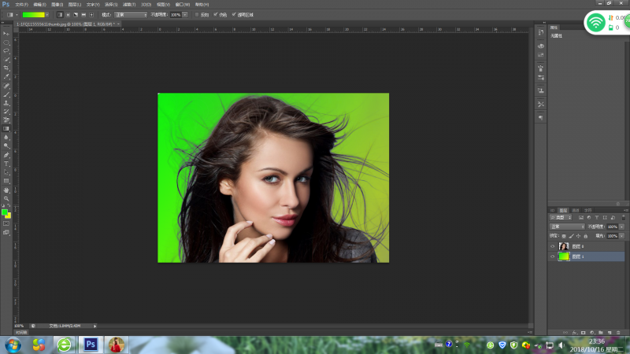
Task: Click the Windows Start button
Action: (x=13, y=344)
